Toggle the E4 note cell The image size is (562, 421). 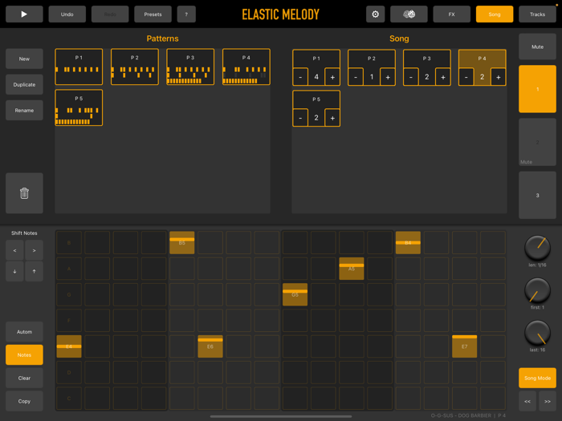coord(69,346)
